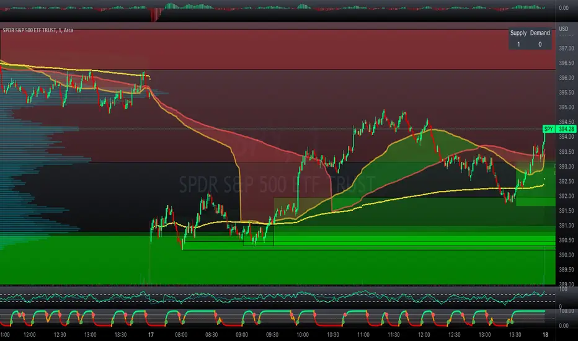Viewport: 578px width, 341px height.
Task: Click the 10:30 time axis label
Action: [x=333, y=335]
